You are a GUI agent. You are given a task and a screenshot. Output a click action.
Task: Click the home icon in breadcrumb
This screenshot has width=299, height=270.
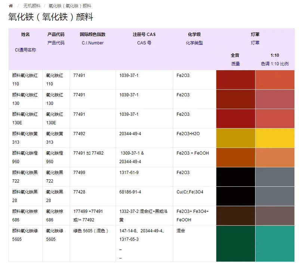11,6
